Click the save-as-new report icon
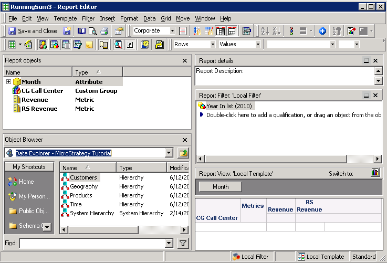The image size is (387, 263). [x=67, y=31]
